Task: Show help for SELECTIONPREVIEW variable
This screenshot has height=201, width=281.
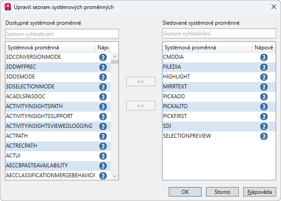Action: (x=264, y=136)
